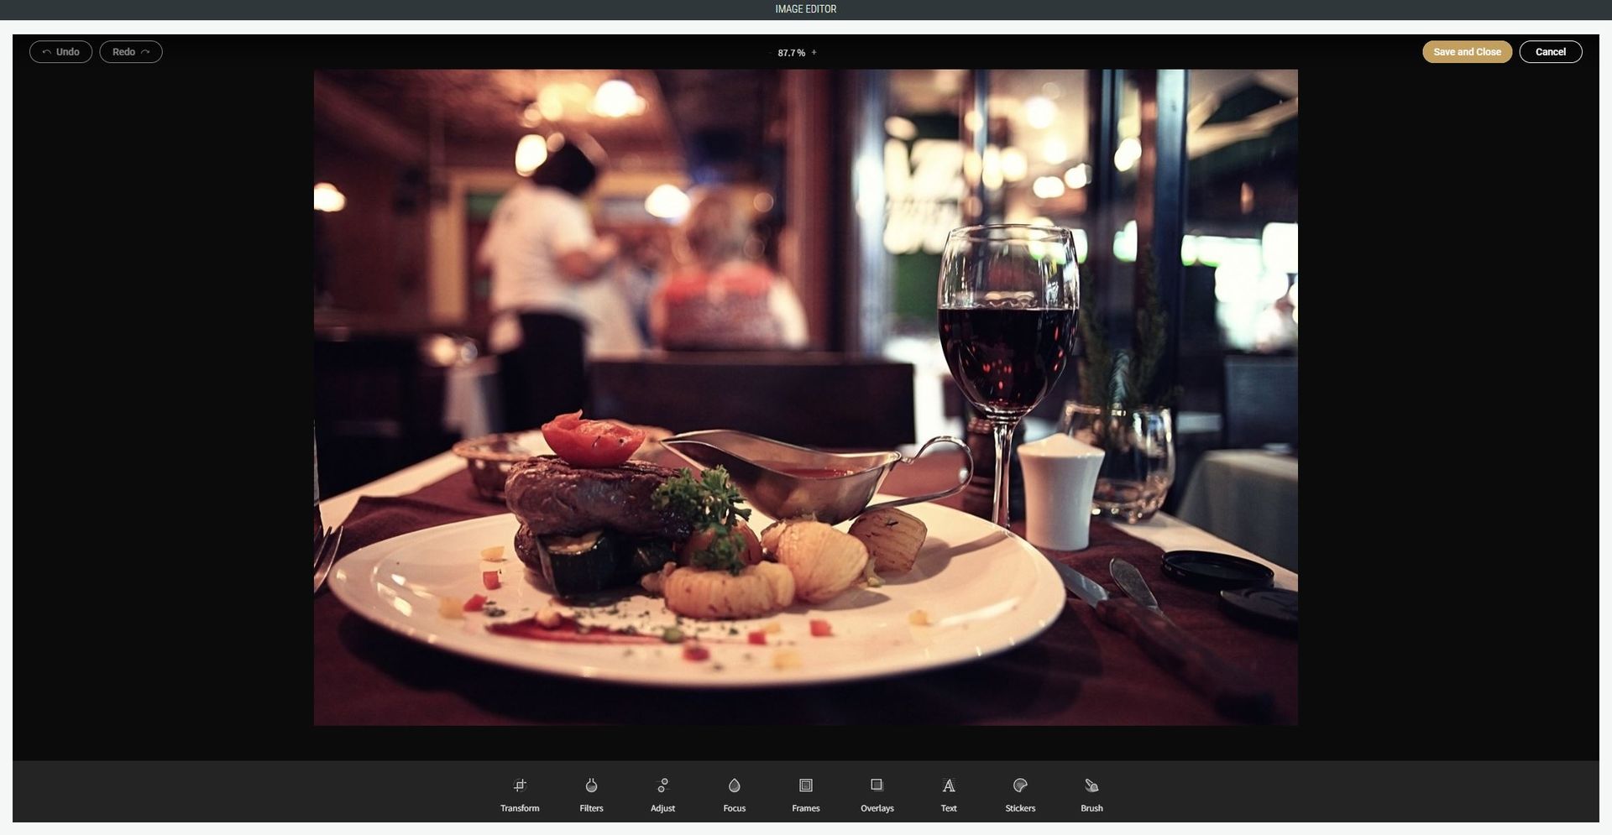Click the restaurant photo on the canvas
This screenshot has width=1612, height=835.
pyautogui.click(x=805, y=397)
